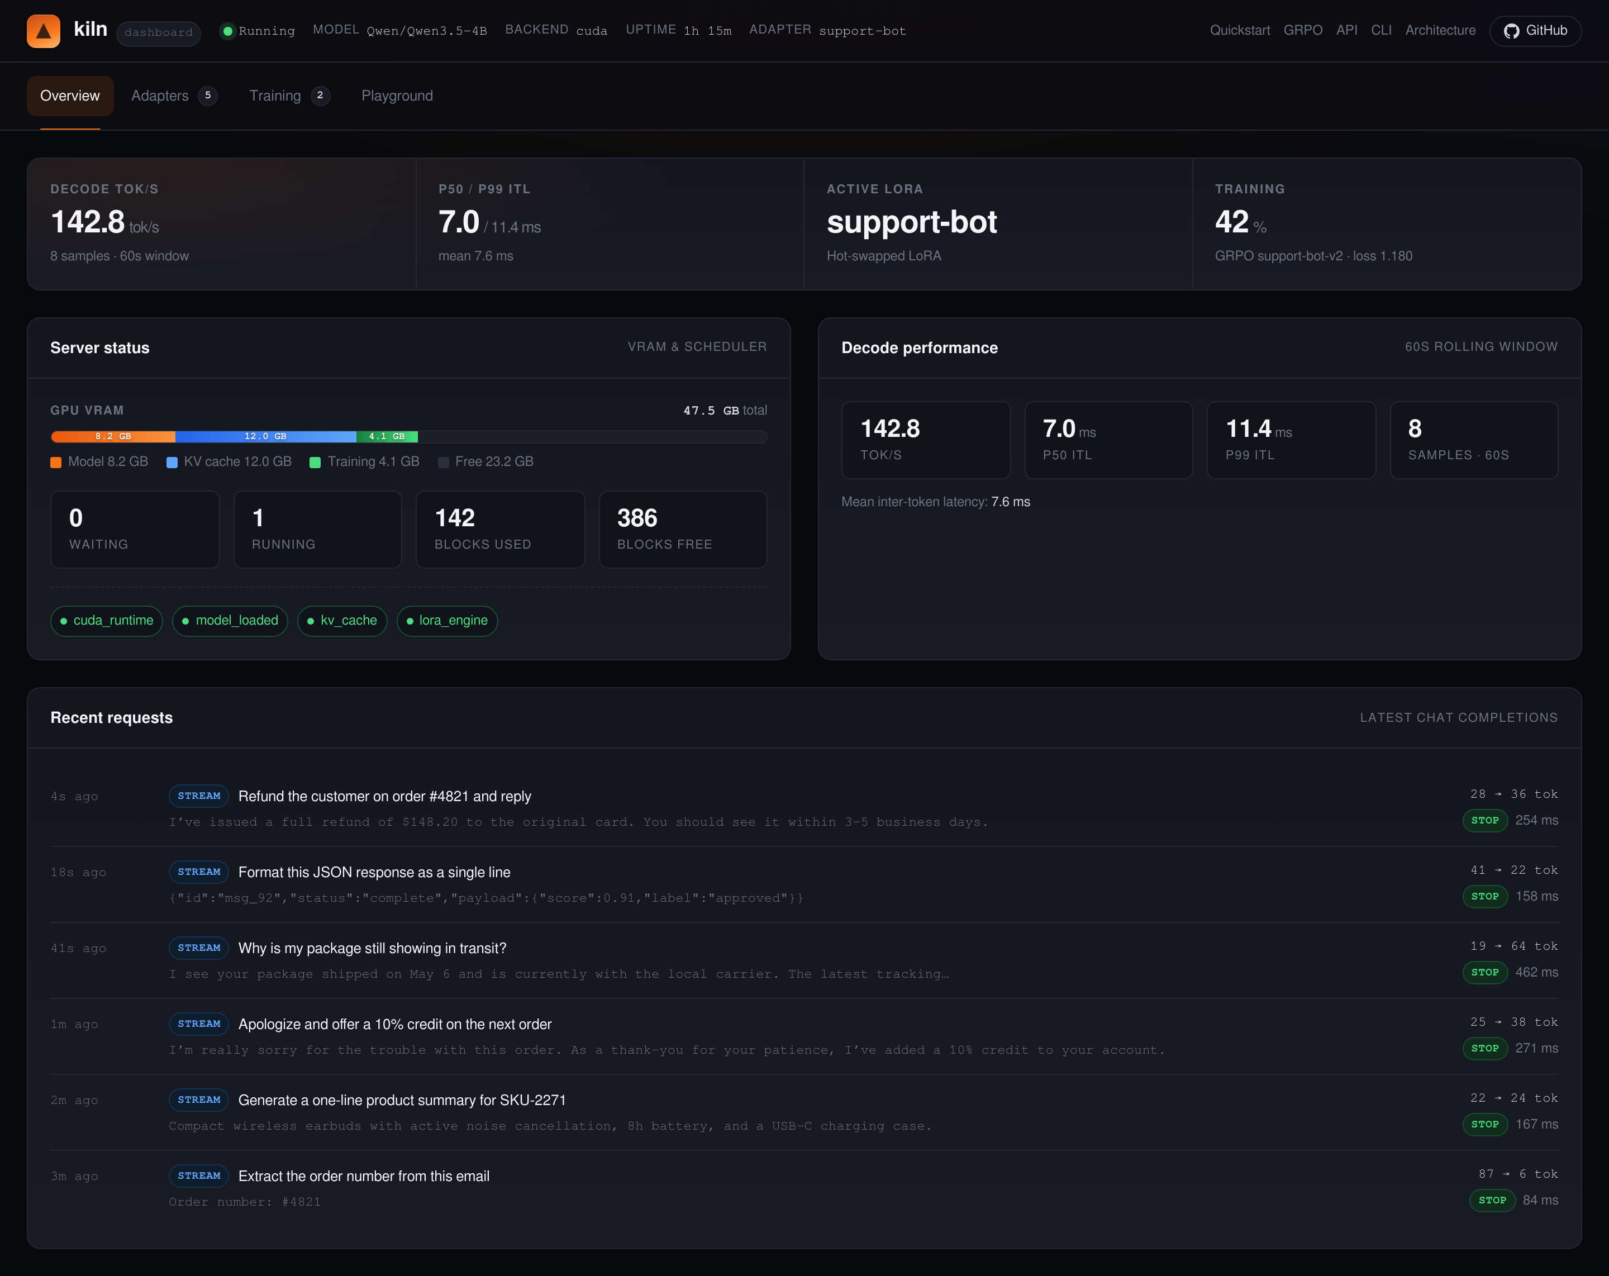The width and height of the screenshot is (1609, 1276).
Task: Click the Adapters count badge 5
Action: [x=207, y=96]
